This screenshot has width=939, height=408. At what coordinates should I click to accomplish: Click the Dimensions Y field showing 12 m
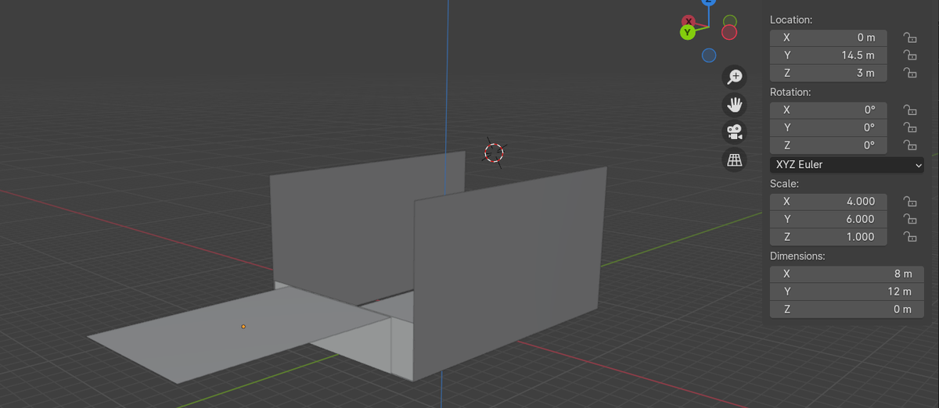coord(846,292)
